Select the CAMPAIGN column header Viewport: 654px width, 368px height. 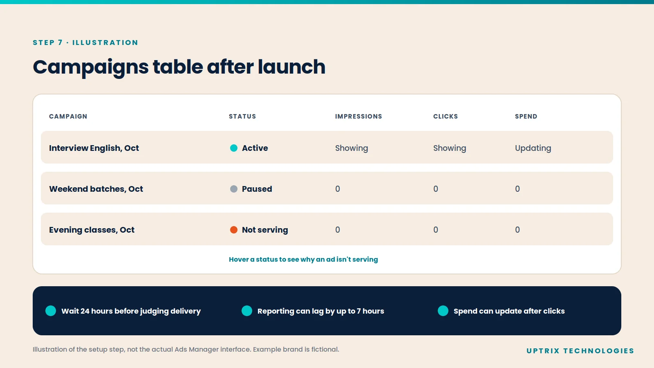click(68, 117)
